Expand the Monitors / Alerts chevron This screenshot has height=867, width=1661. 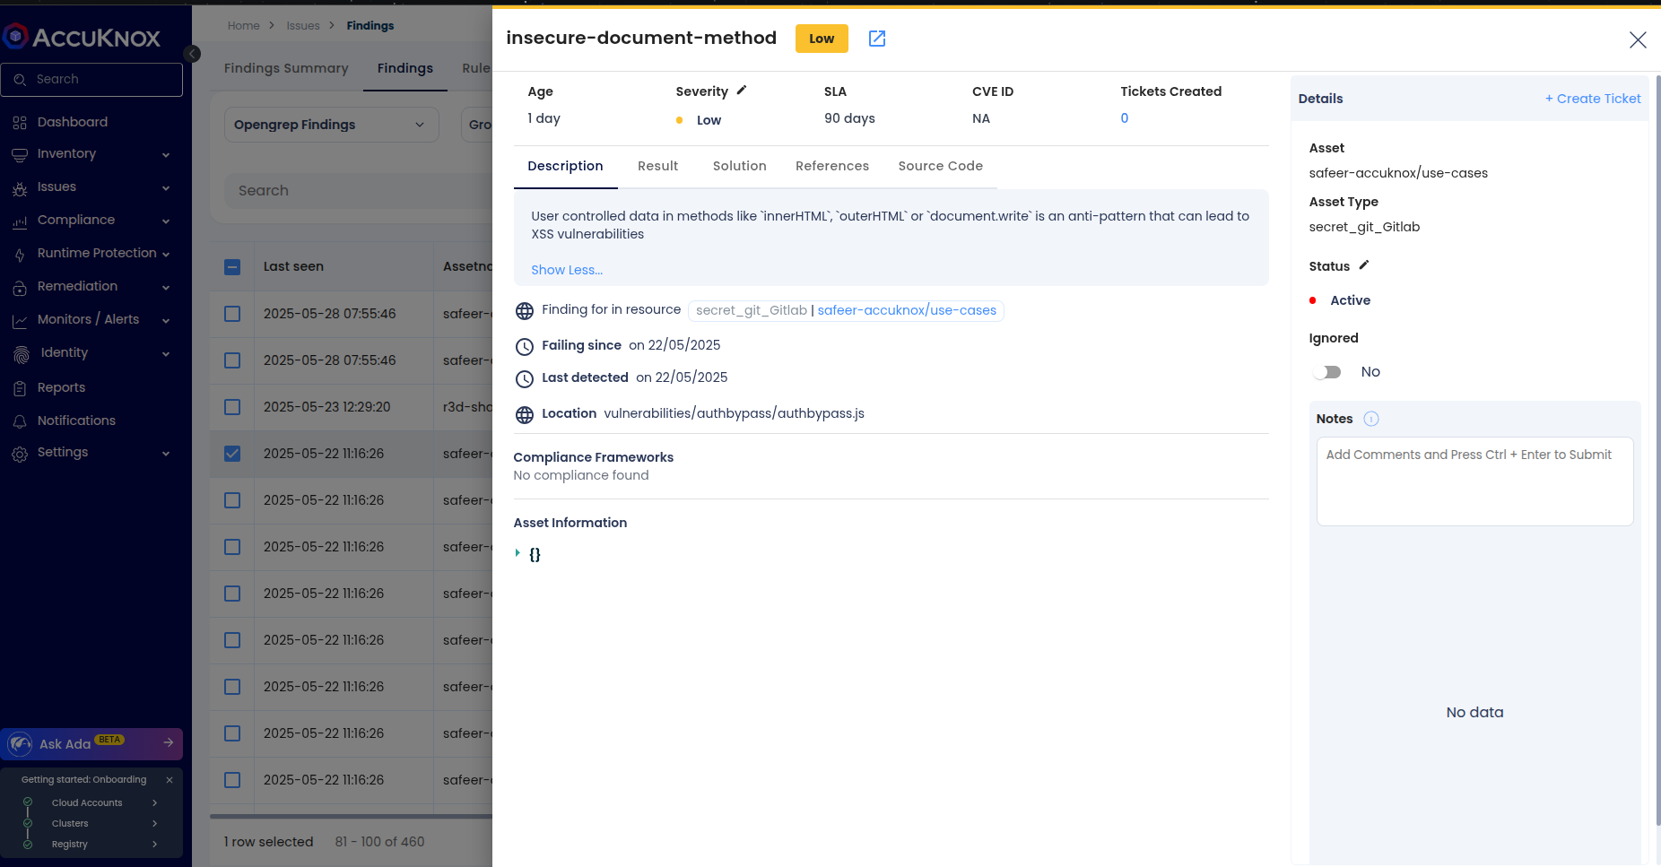click(x=166, y=321)
